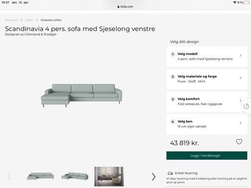Open Sofaer breadcrumb link
The width and height of the screenshot is (251, 188).
point(29,20)
